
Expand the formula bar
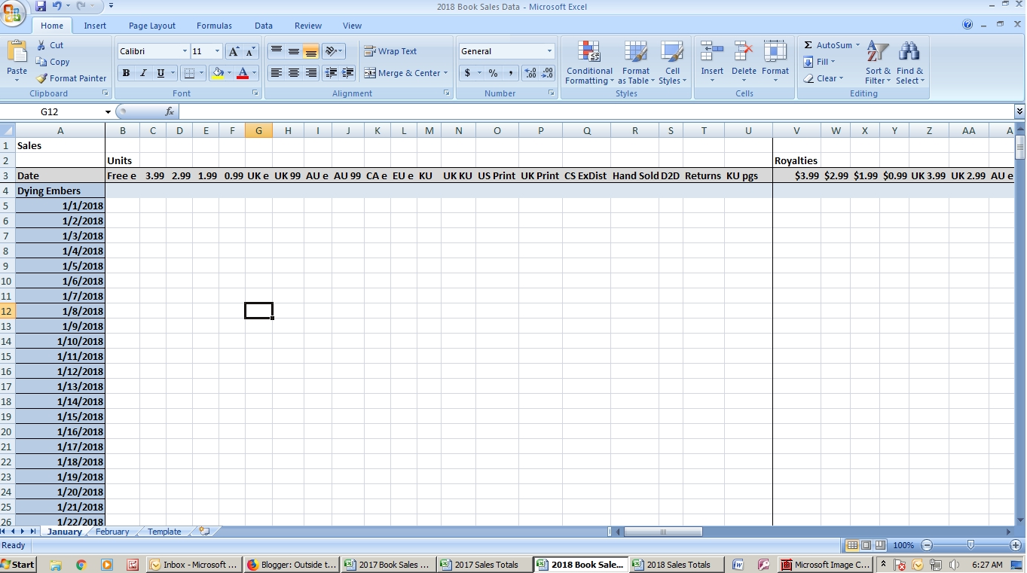point(1019,111)
